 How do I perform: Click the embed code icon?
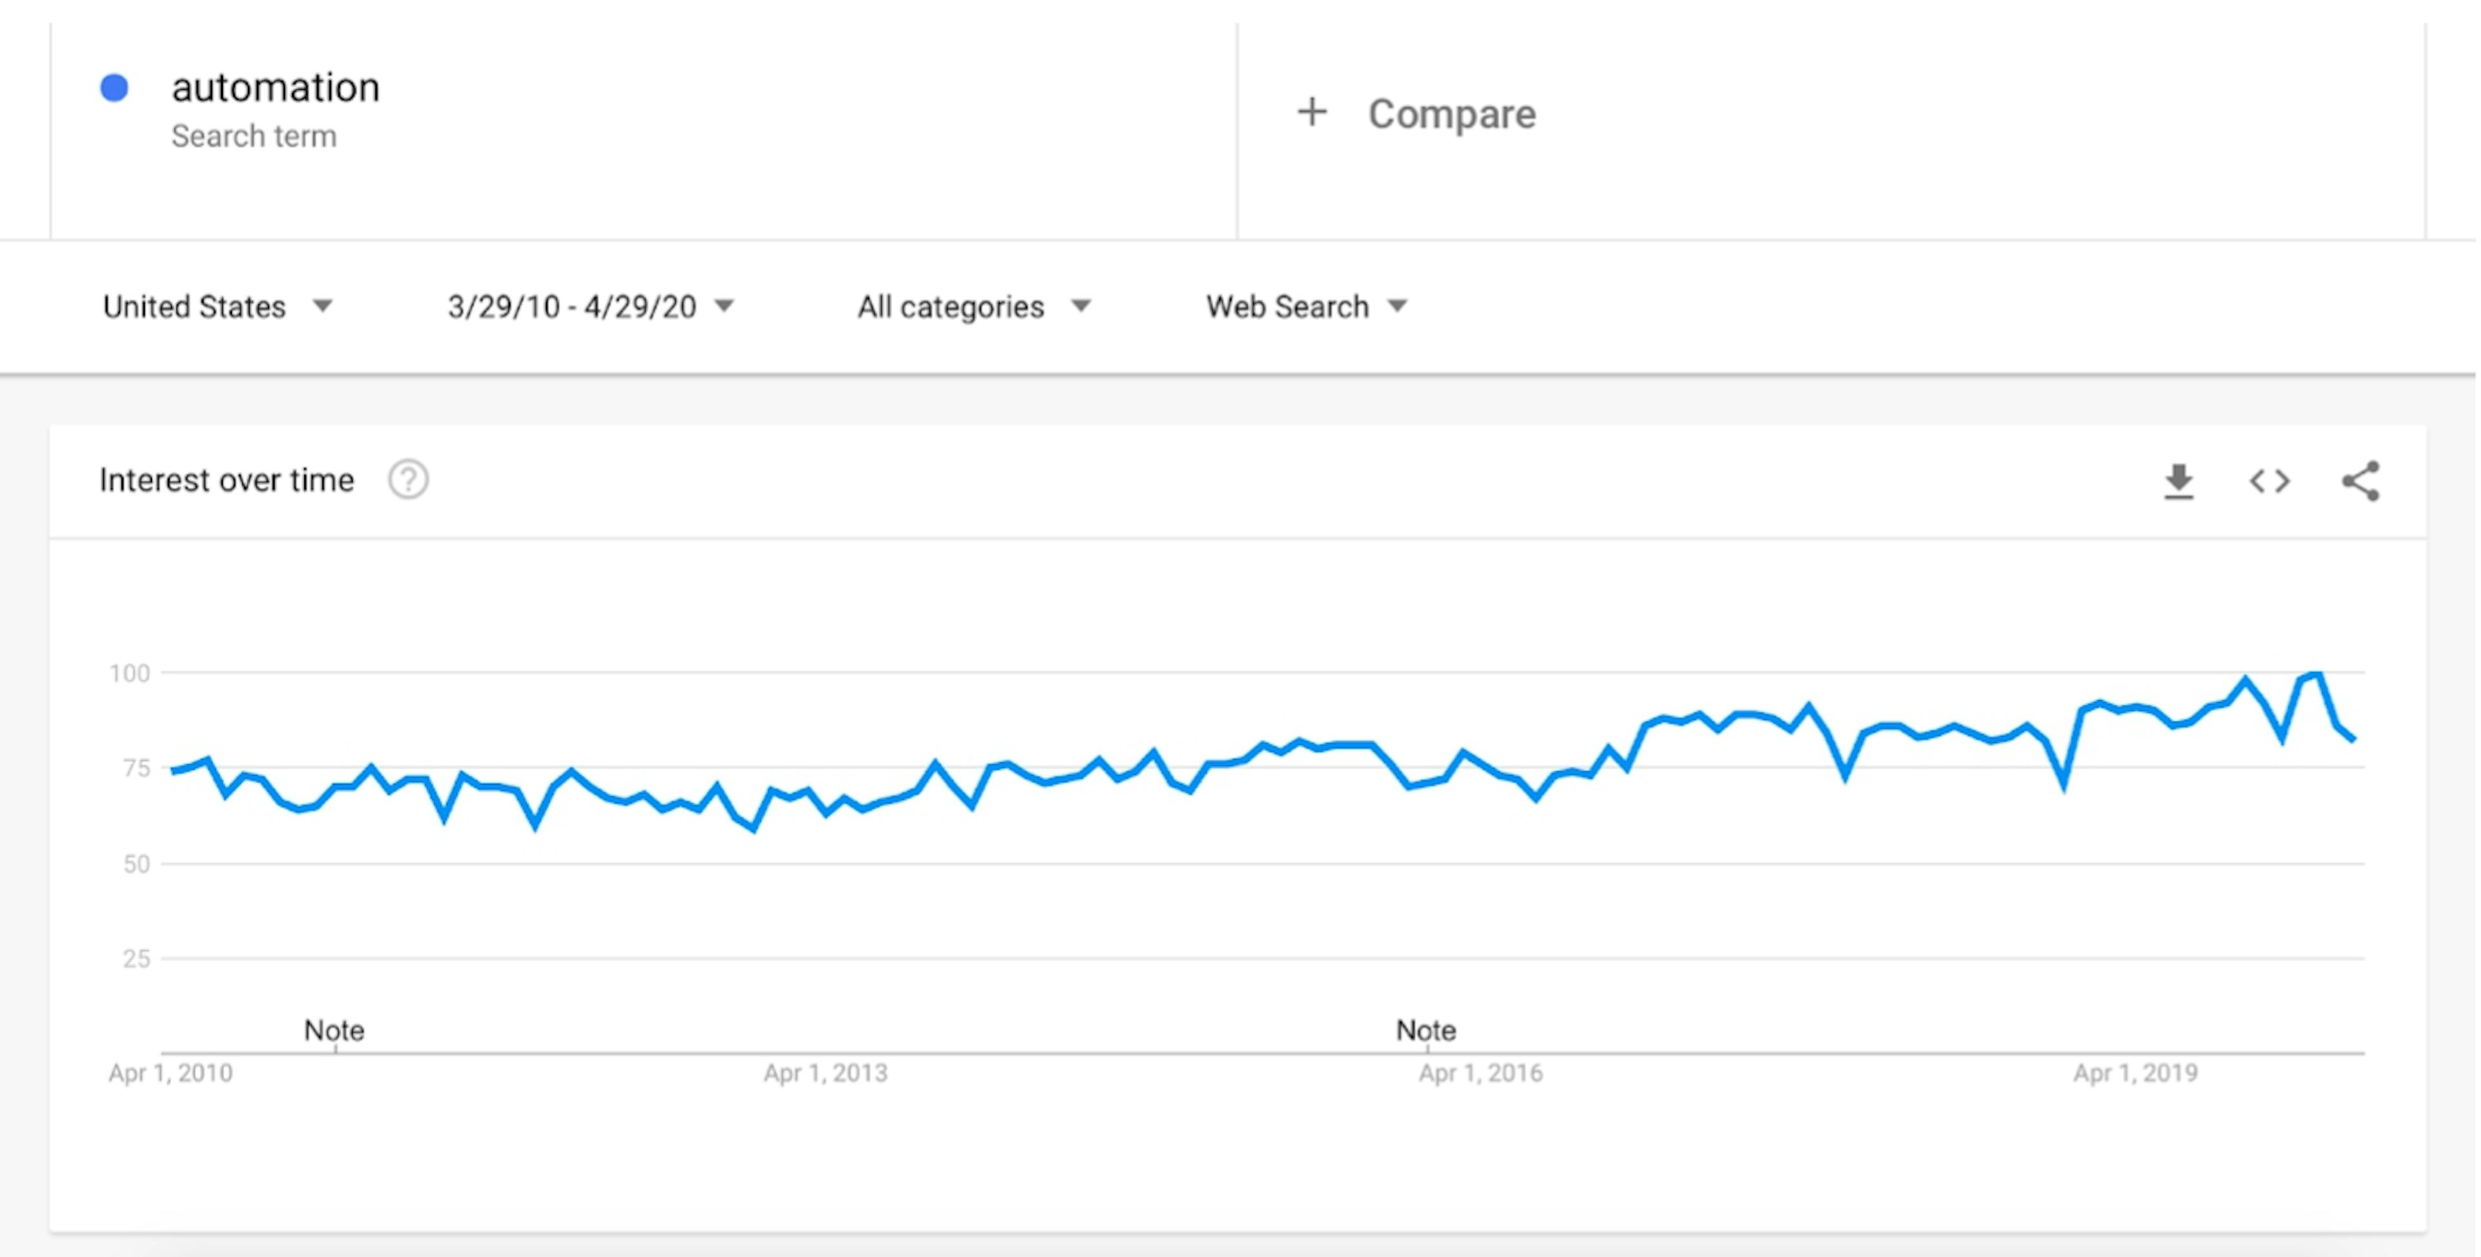2269,481
